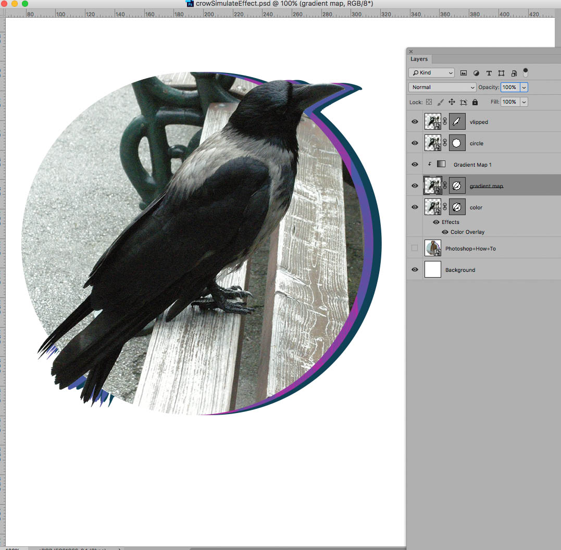This screenshot has height=550, width=561.
Task: Select the Lock position icon
Action: [x=452, y=102]
